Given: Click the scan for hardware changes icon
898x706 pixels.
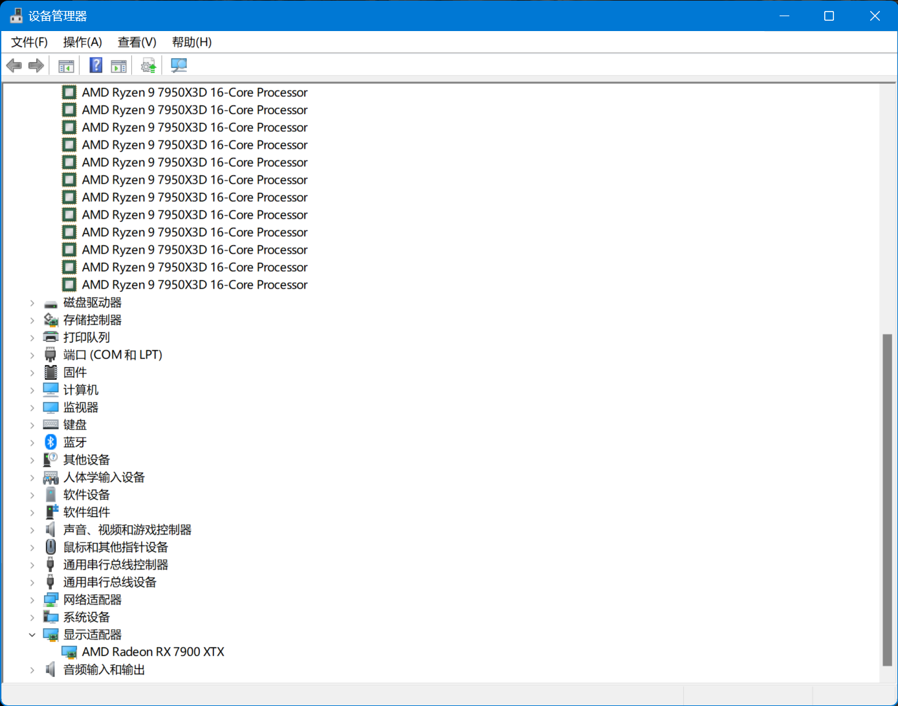Looking at the screenshot, I should [179, 65].
